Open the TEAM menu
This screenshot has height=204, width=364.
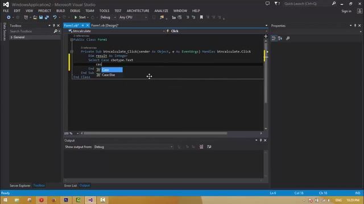click(90, 11)
